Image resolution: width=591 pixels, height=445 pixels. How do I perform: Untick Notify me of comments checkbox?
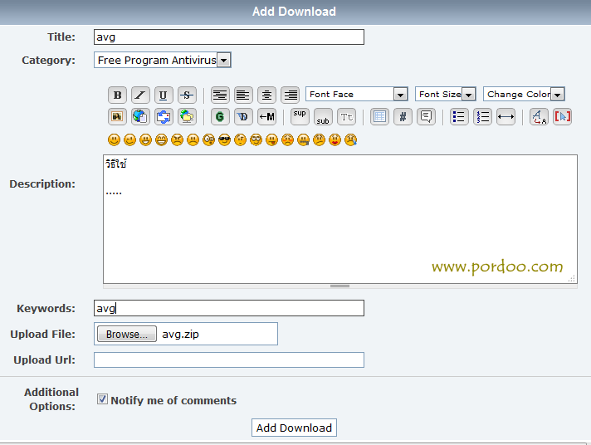102,399
